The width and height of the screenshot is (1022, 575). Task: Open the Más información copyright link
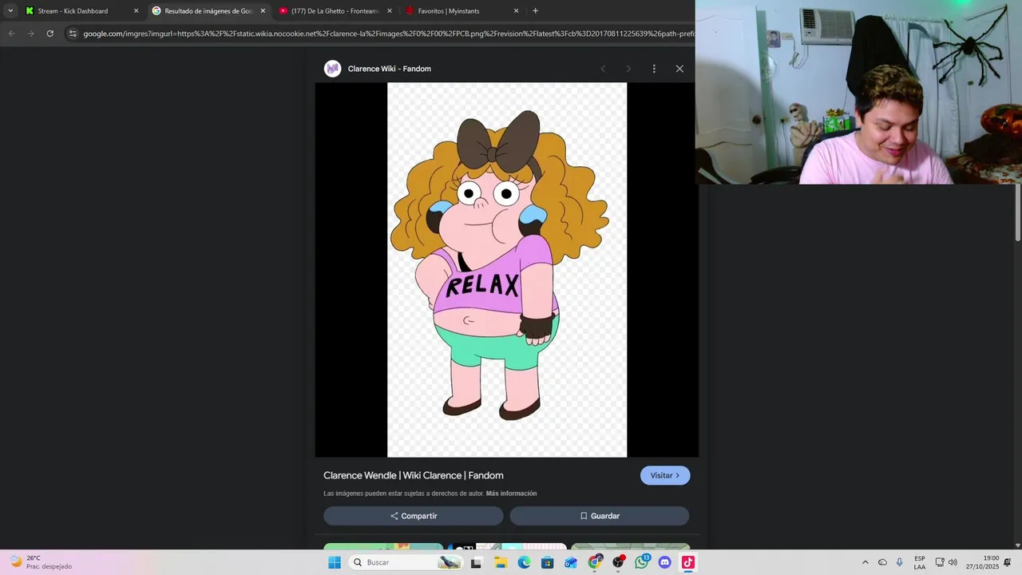coord(511,494)
